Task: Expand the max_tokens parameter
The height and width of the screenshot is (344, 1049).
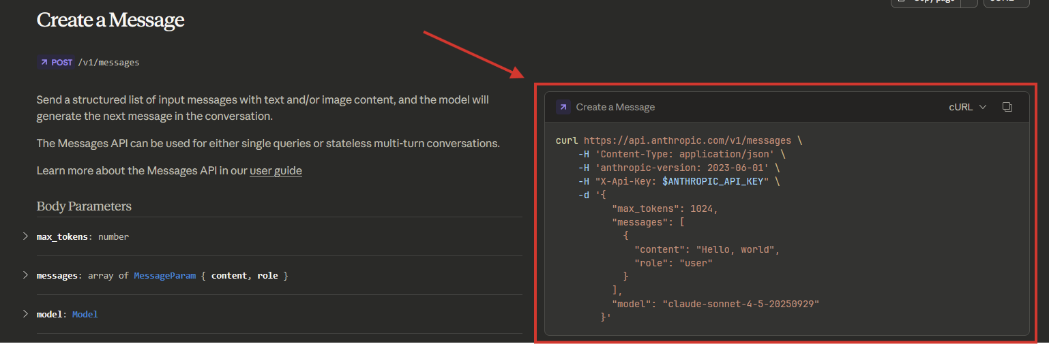Action: point(25,236)
